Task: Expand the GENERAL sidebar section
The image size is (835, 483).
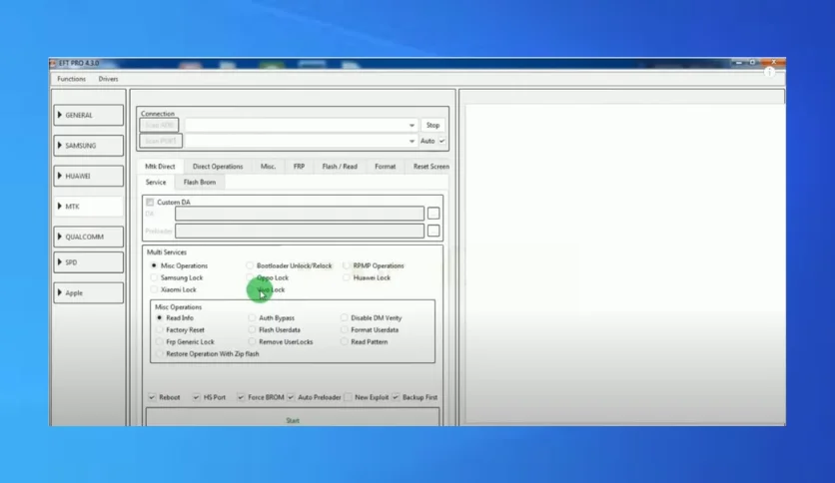Action: click(x=89, y=115)
